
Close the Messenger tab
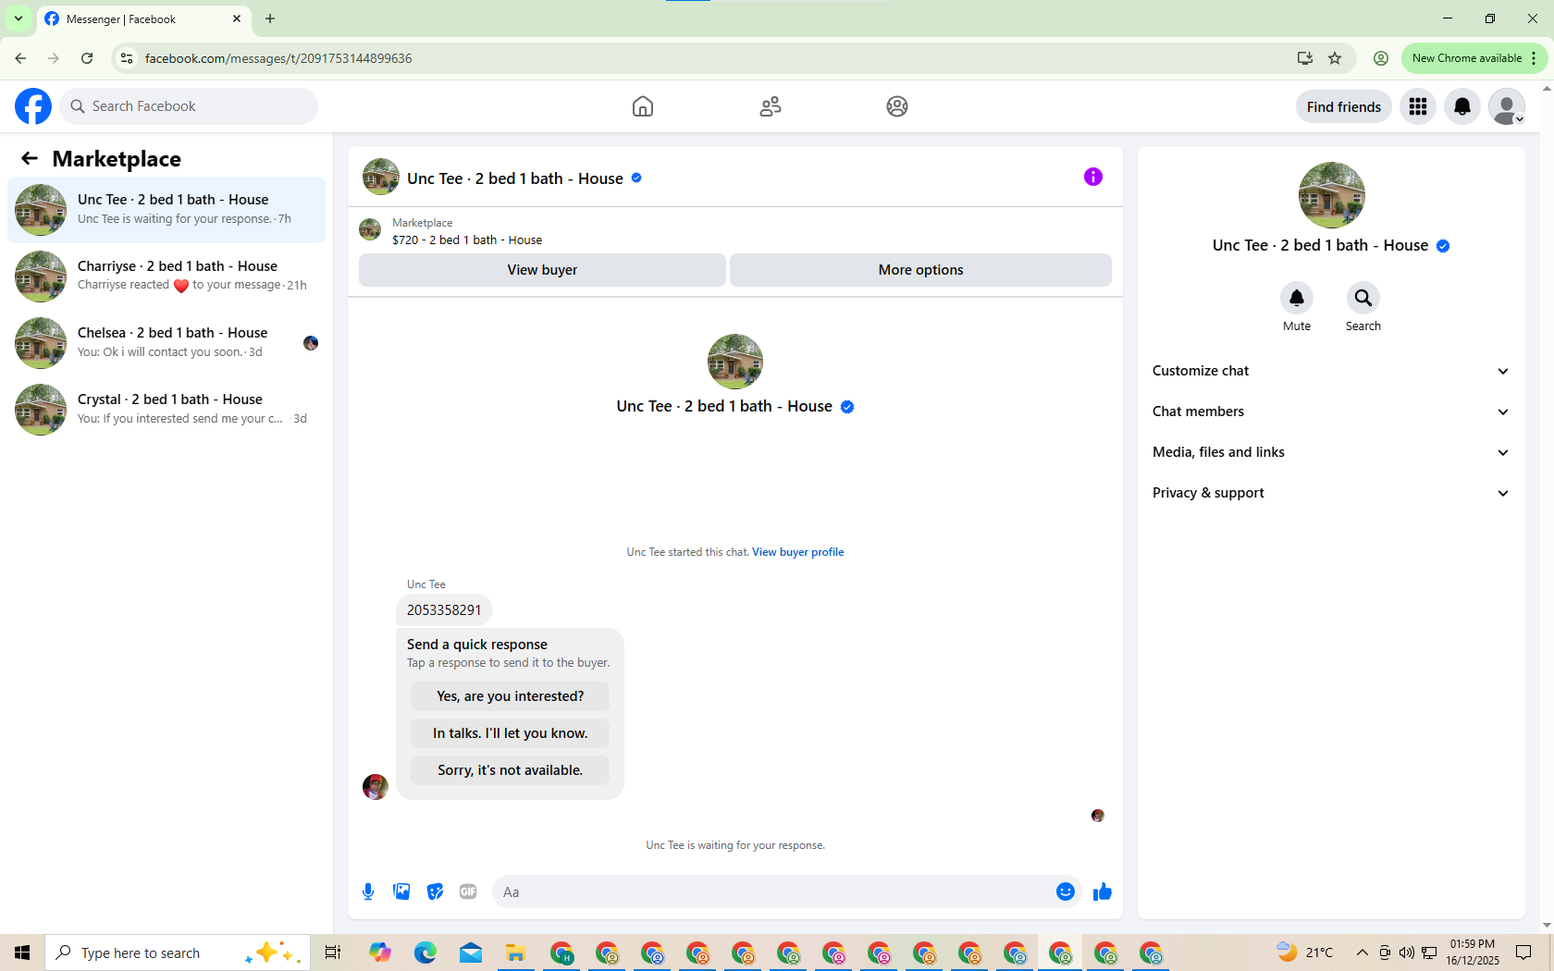[237, 18]
